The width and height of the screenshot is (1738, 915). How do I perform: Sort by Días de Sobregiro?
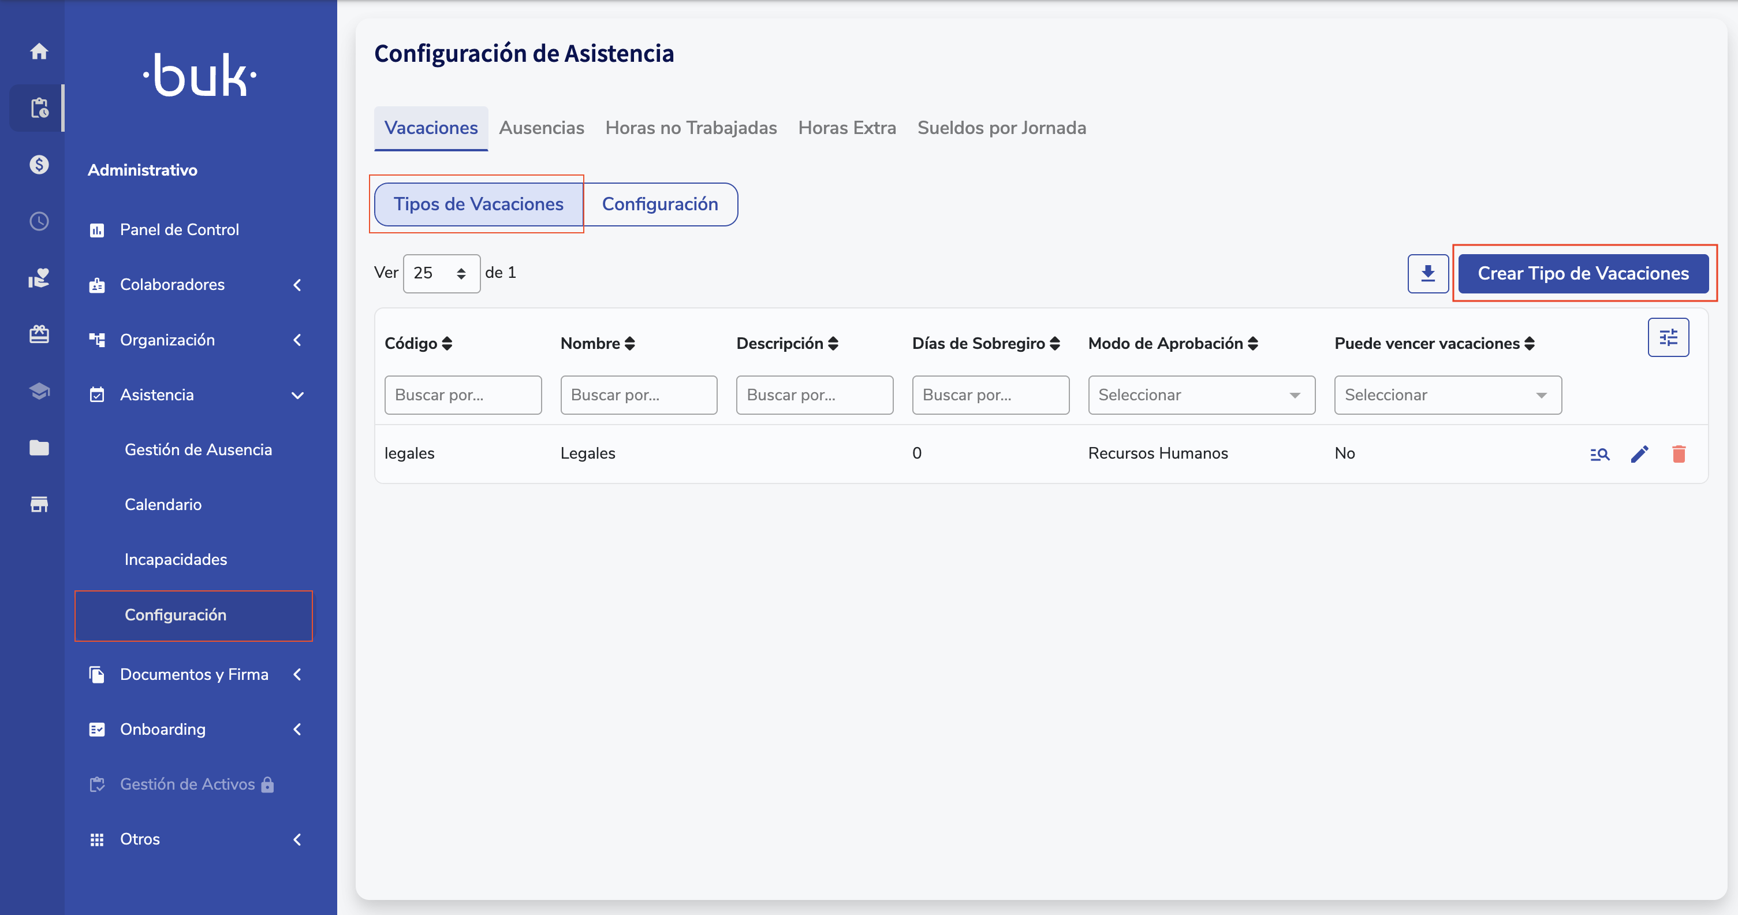click(x=1056, y=344)
